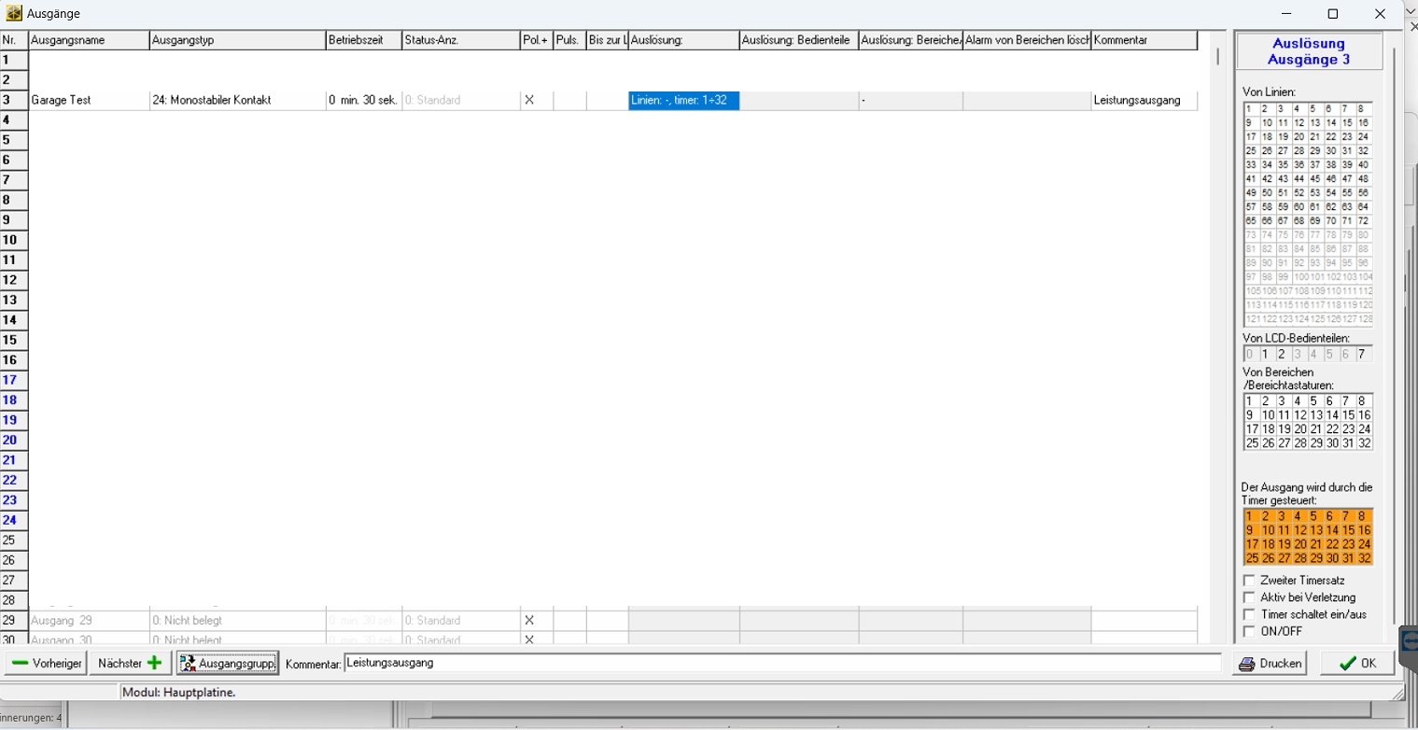Enable the Zweiter Timersatz checkbox
The image size is (1418, 730).
[1250, 581]
